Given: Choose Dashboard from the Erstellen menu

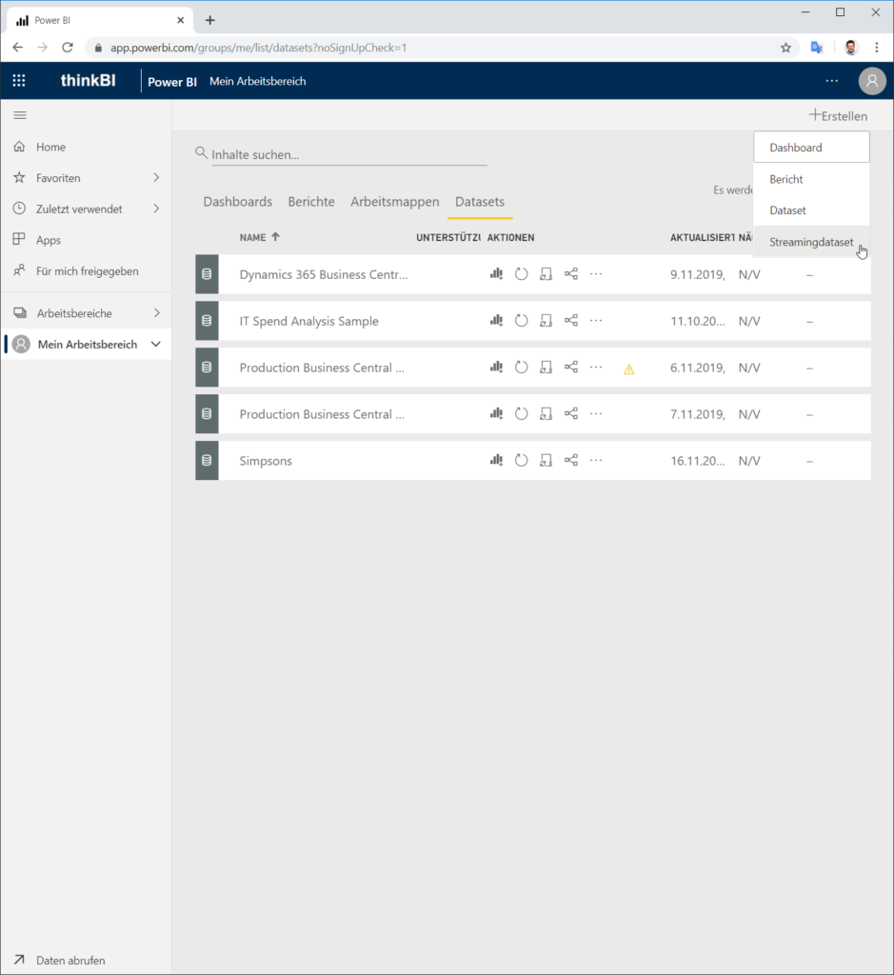Looking at the screenshot, I should click(811, 148).
